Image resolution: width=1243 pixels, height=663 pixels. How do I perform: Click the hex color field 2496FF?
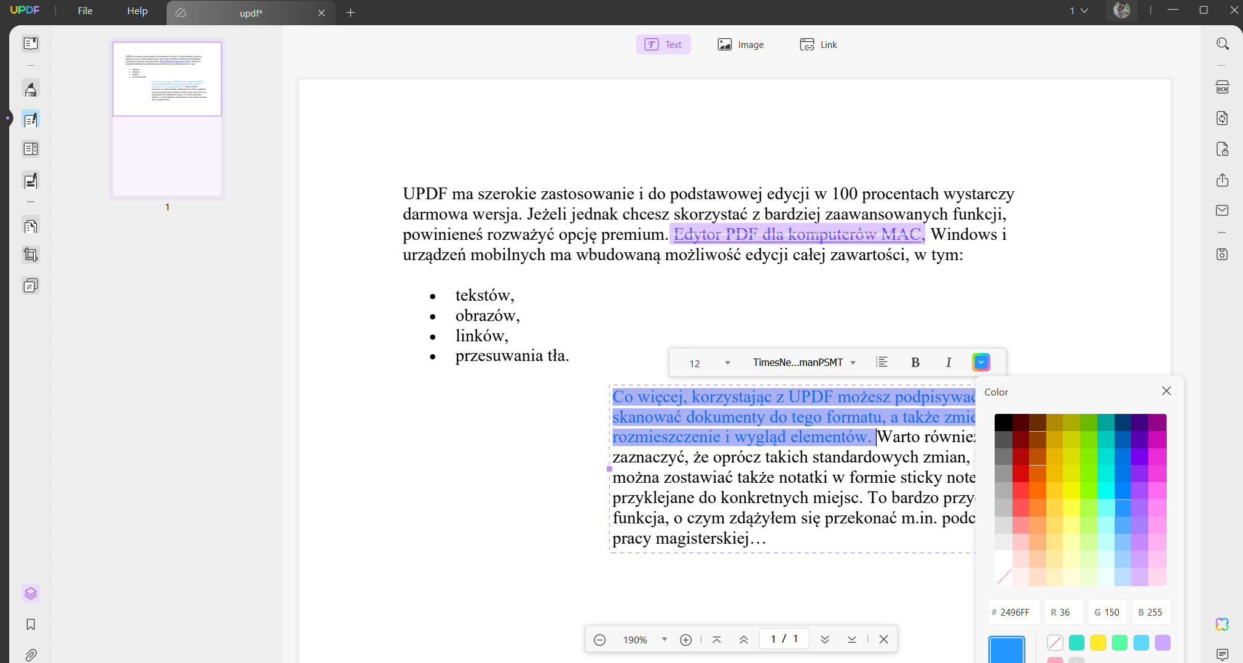[x=1014, y=612]
